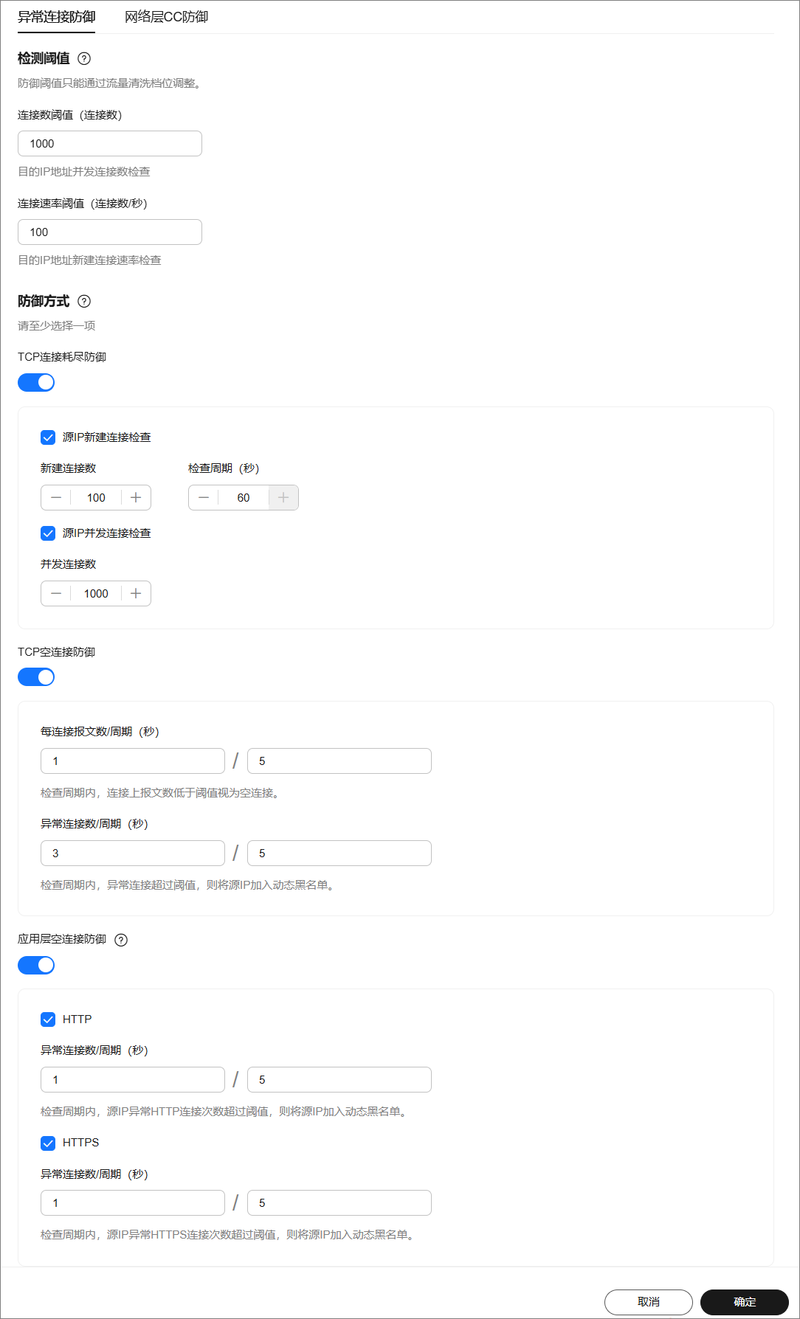Uncheck the HTTPS checkbox

48,1143
